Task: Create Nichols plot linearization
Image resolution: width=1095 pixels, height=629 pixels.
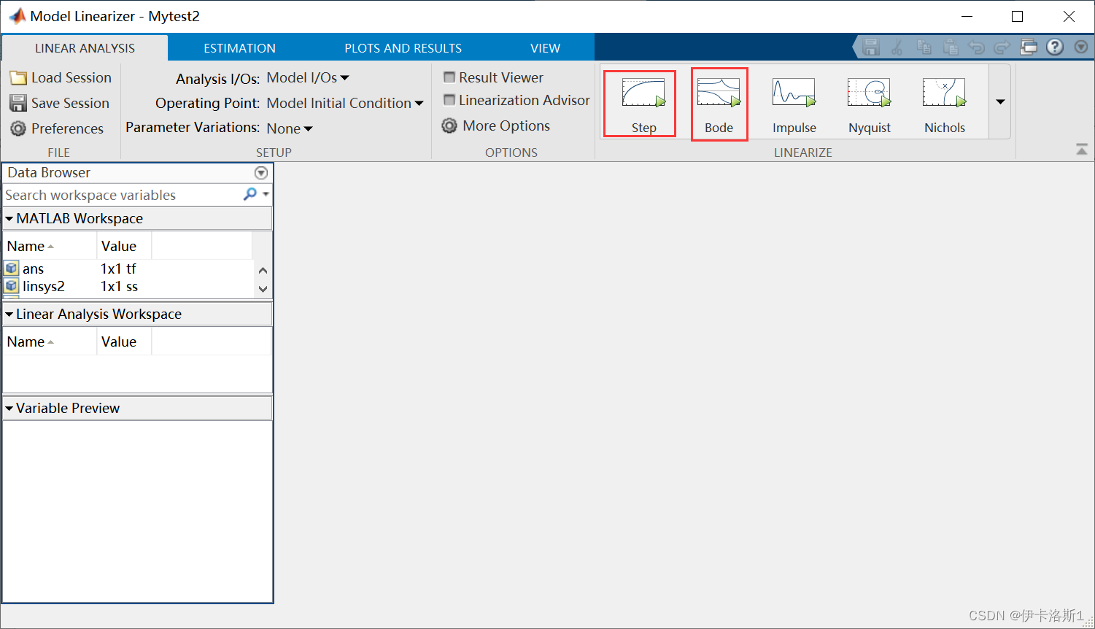Action: point(945,105)
